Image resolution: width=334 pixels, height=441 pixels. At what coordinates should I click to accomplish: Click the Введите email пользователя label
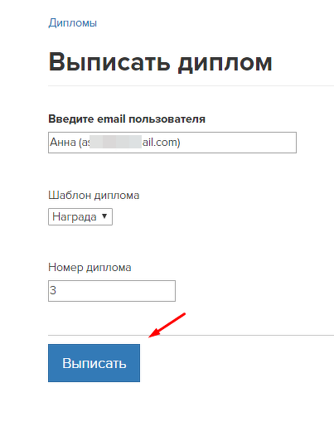click(x=127, y=119)
